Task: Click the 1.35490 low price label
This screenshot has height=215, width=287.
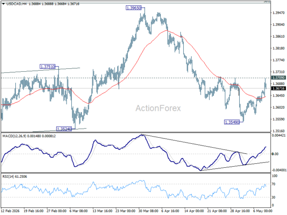Action: pos(232,122)
